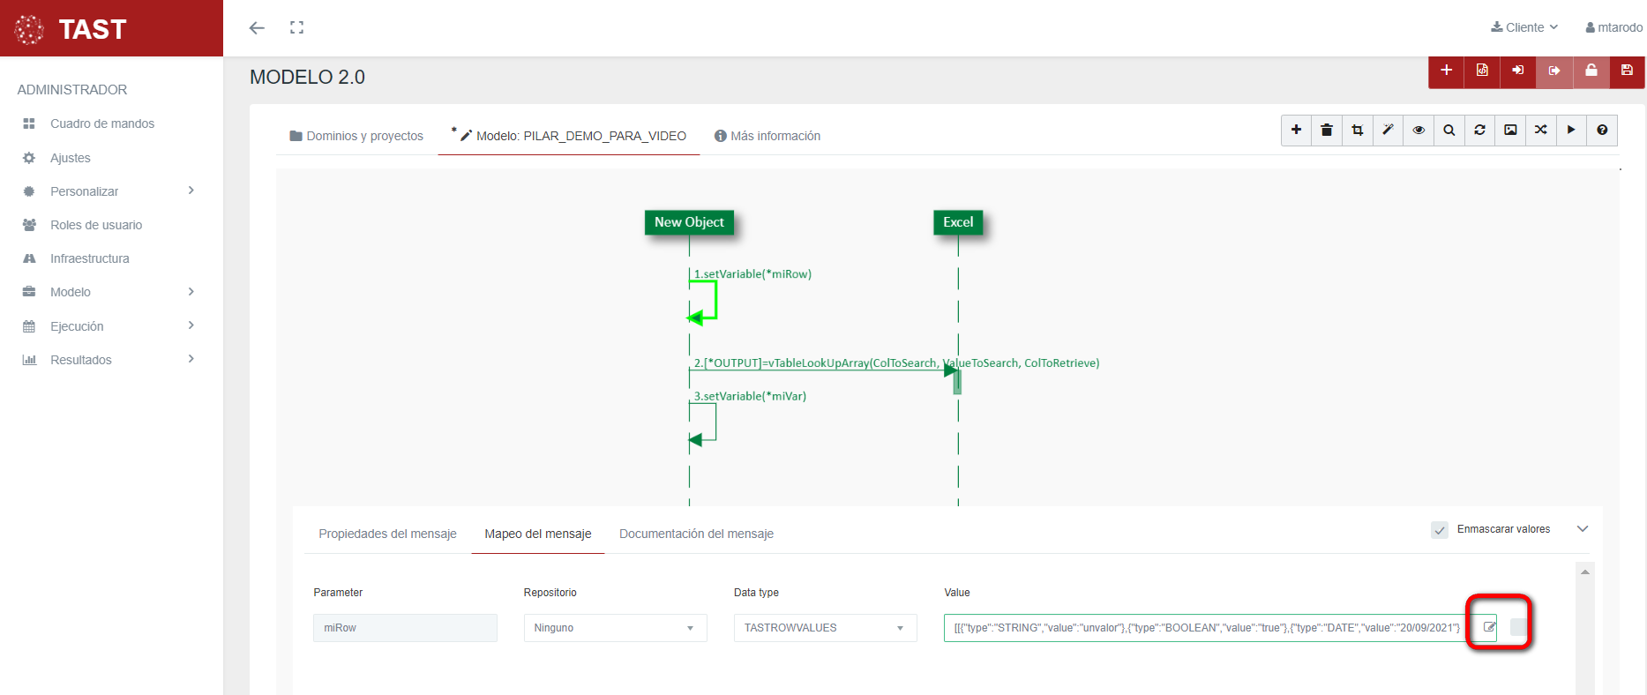Open Cuadro de mandos in sidebar
This screenshot has height=695, width=1647.
coord(101,123)
